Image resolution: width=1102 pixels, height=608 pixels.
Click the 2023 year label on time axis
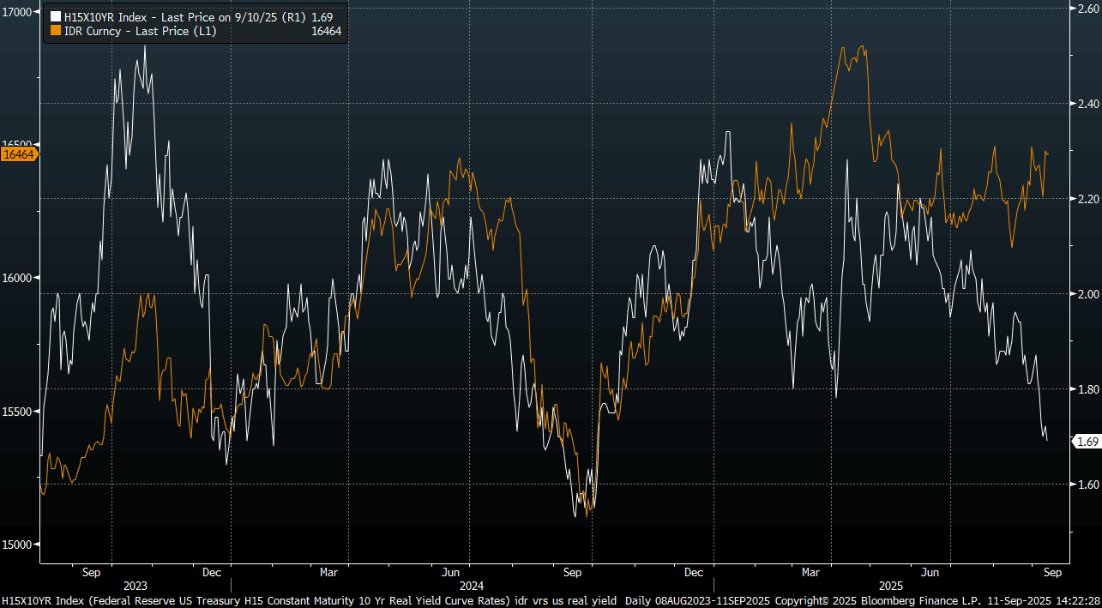click(x=135, y=585)
